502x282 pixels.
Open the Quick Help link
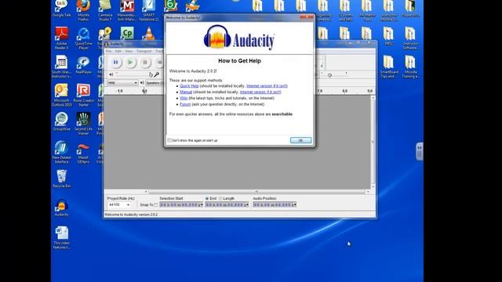(x=189, y=86)
